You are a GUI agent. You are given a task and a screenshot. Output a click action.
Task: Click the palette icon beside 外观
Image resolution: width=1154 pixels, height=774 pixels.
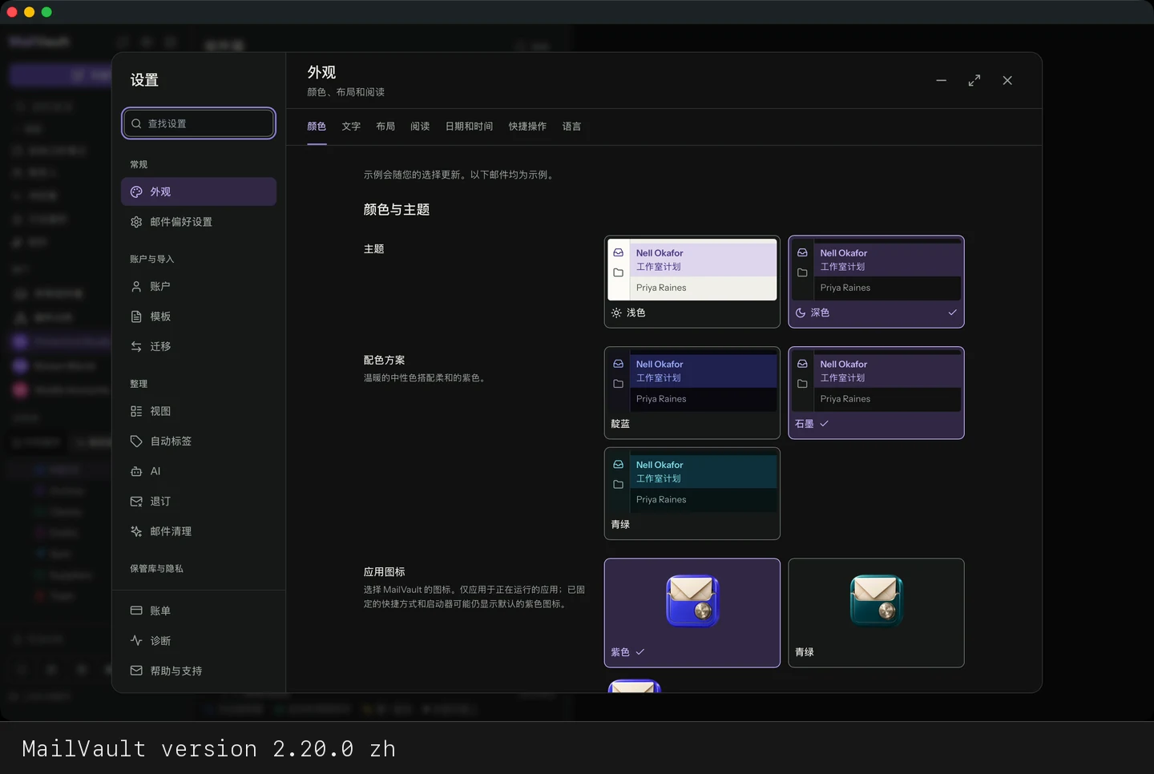point(136,192)
